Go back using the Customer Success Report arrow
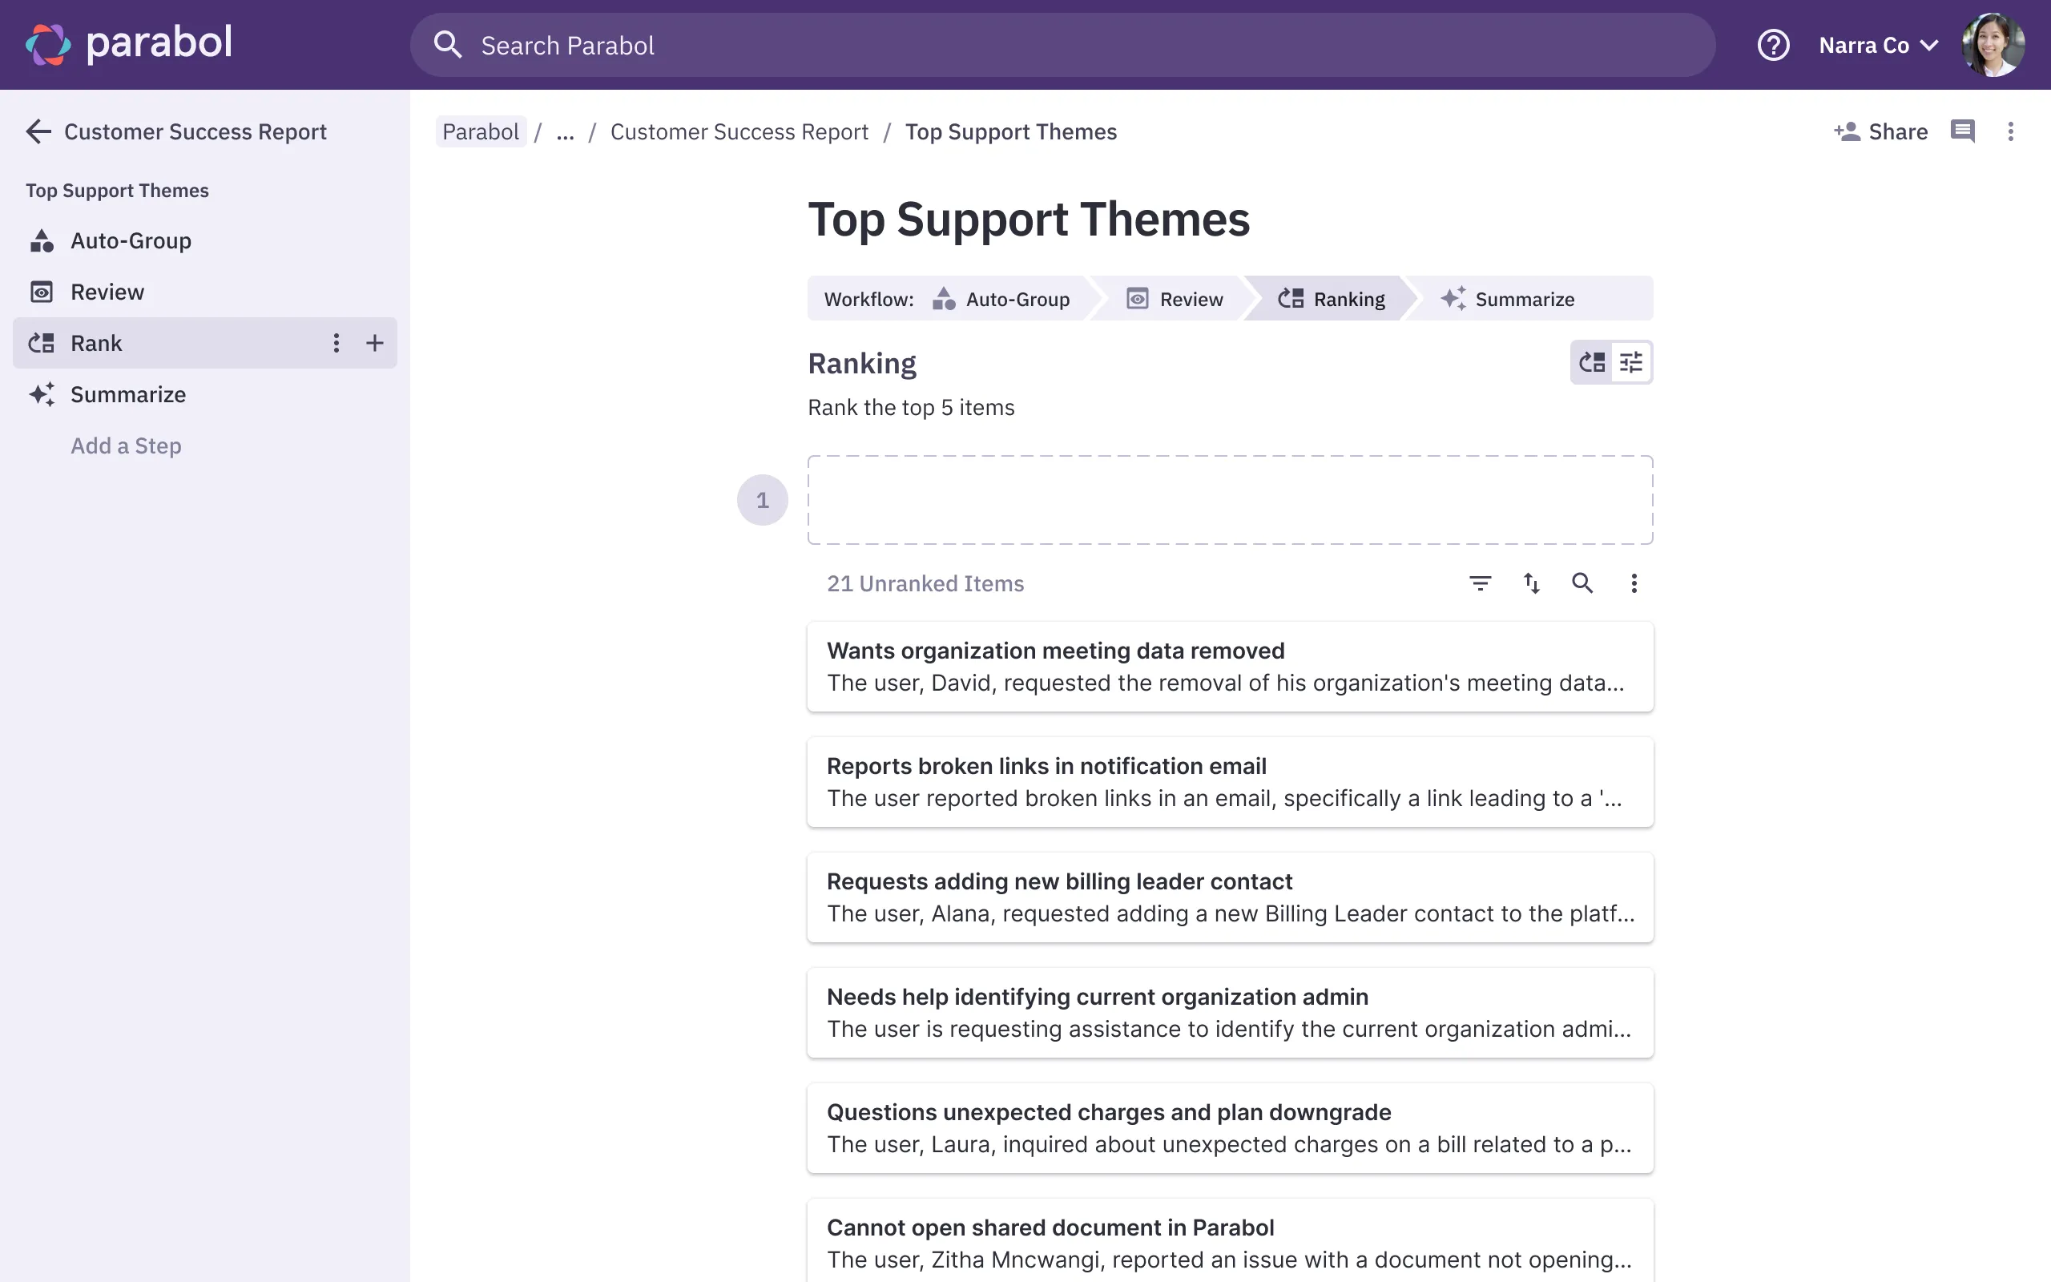Viewport: 2051px width, 1282px height. click(x=39, y=131)
